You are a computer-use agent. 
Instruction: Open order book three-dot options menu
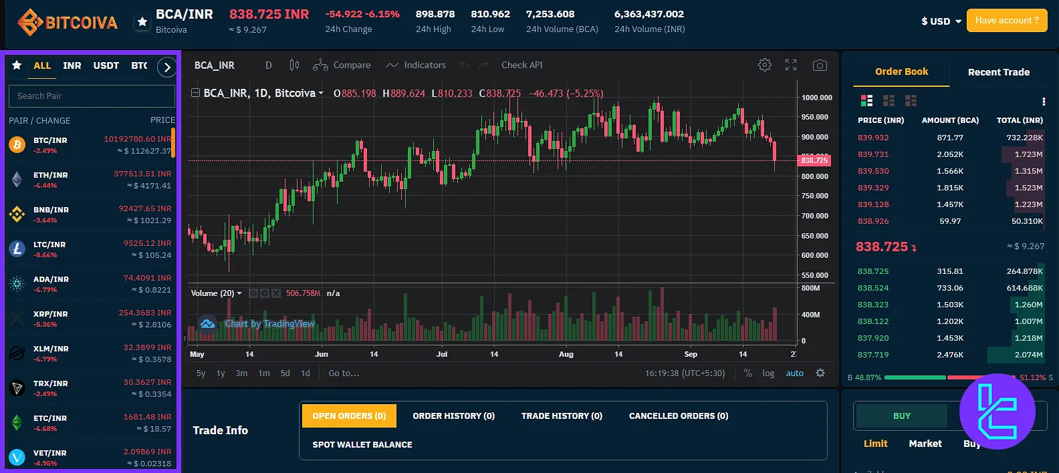(1043, 102)
